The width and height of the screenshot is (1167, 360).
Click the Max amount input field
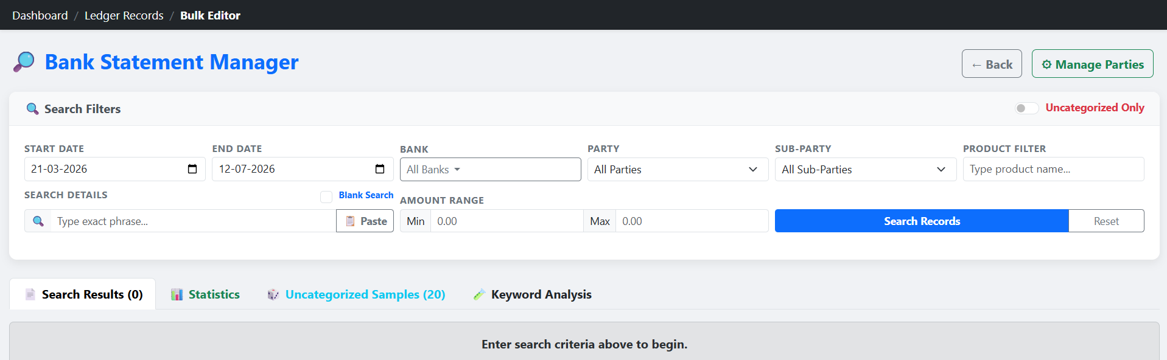(x=692, y=221)
